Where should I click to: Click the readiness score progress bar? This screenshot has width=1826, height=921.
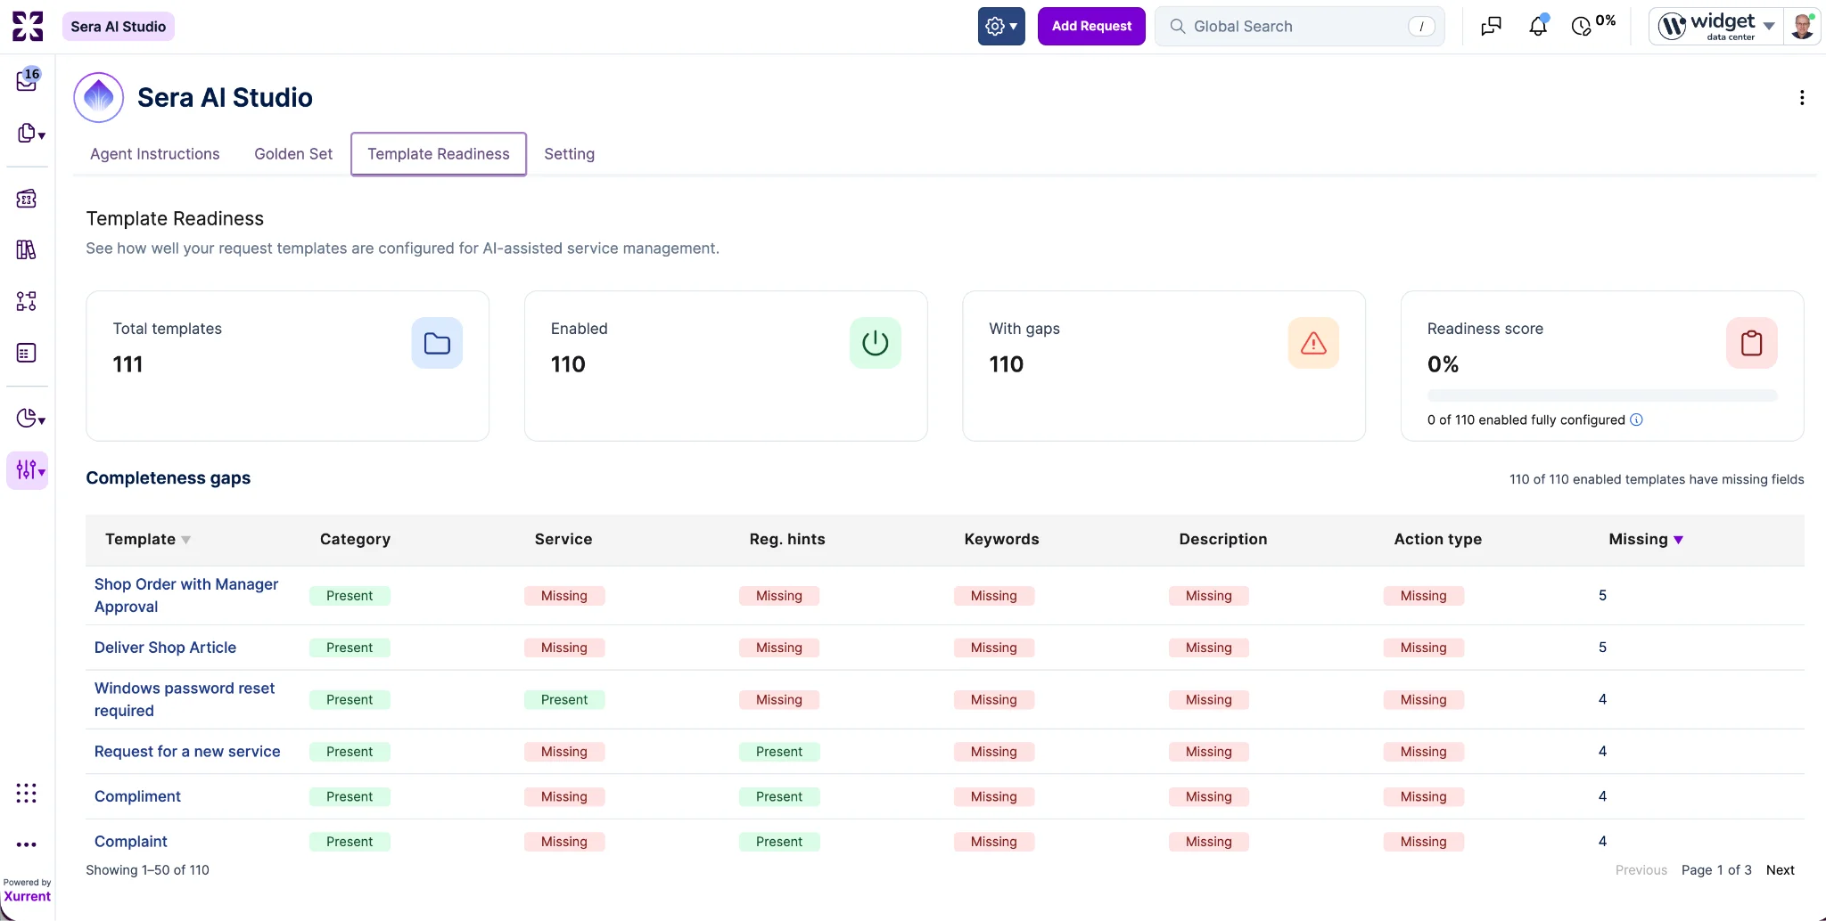pos(1602,395)
